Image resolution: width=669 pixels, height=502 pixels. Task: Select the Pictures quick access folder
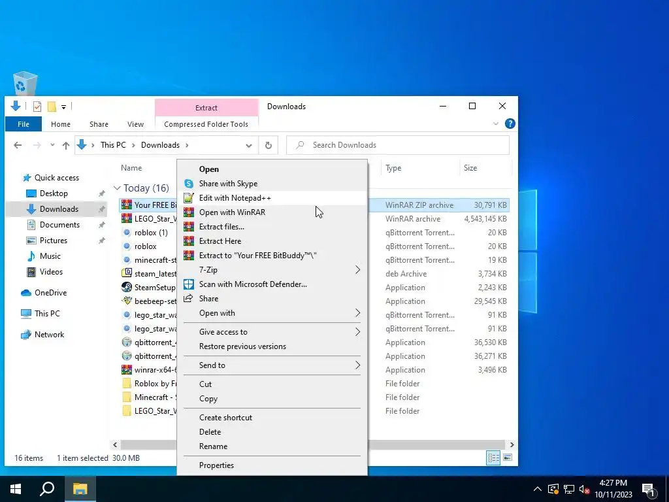54,241
